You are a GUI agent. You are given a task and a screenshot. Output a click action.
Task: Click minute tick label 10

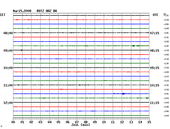(104, 122)
